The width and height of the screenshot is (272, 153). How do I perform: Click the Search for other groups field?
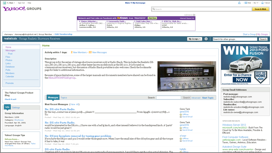tap(235, 39)
